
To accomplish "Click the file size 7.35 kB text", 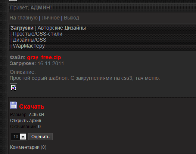I will [x=36, y=115].
